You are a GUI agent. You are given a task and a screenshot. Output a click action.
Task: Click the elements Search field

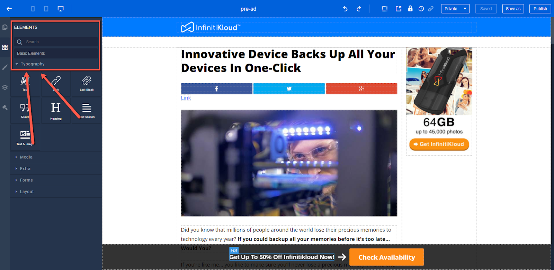56,42
